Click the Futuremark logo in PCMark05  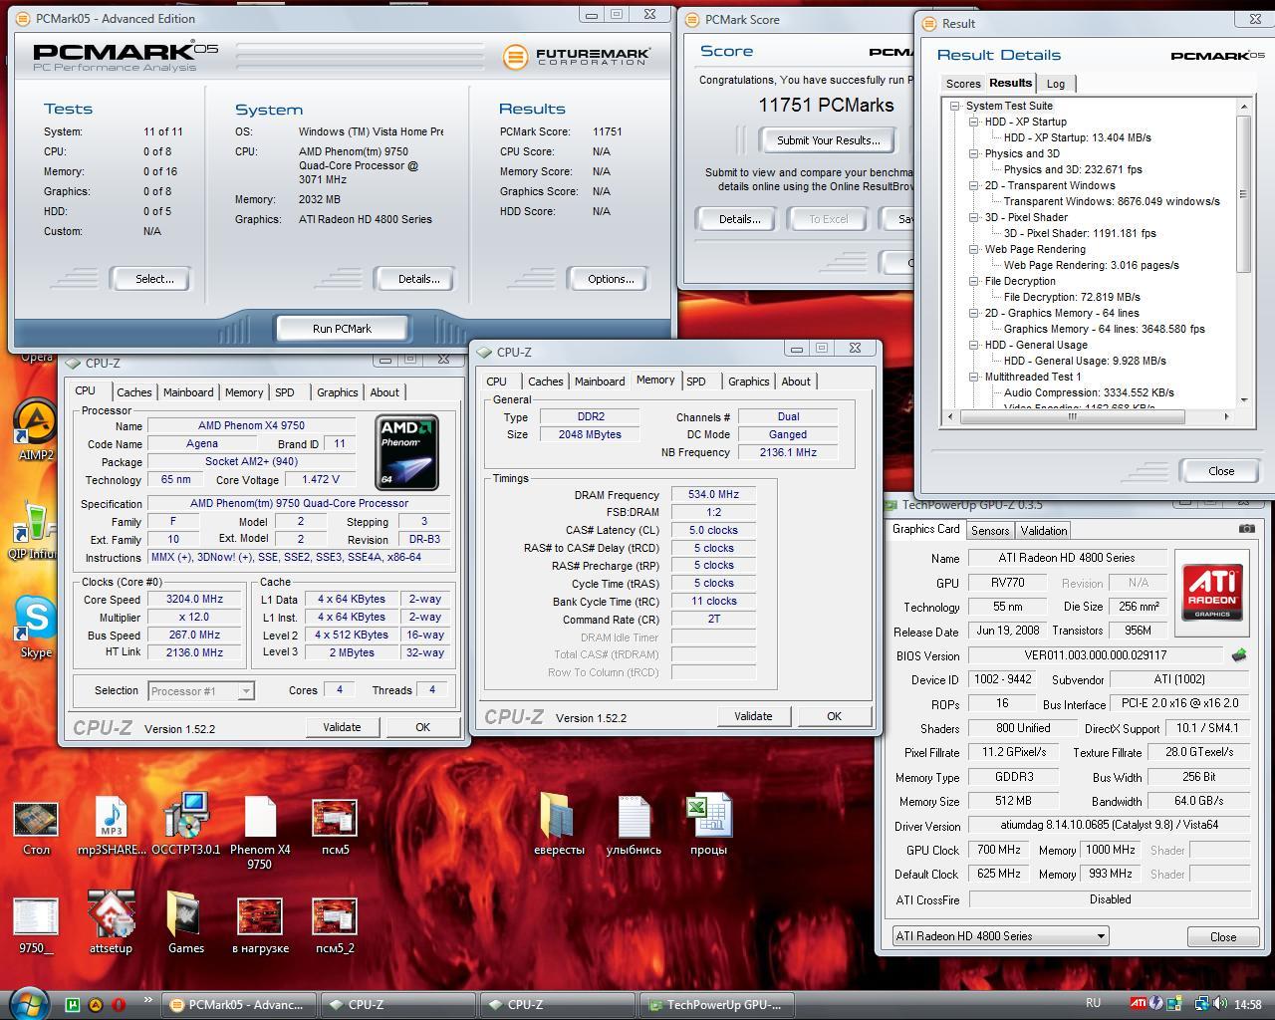pos(577,57)
